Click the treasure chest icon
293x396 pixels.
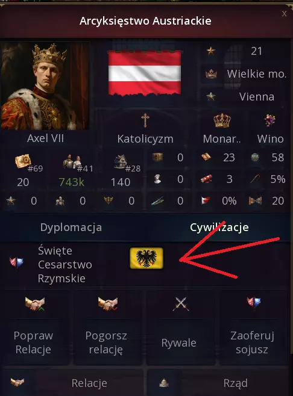coord(157,157)
